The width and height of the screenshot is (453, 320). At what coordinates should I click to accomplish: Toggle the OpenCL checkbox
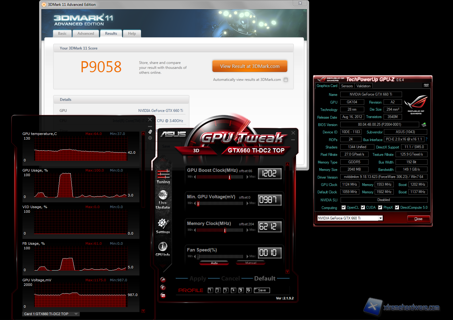(x=344, y=207)
